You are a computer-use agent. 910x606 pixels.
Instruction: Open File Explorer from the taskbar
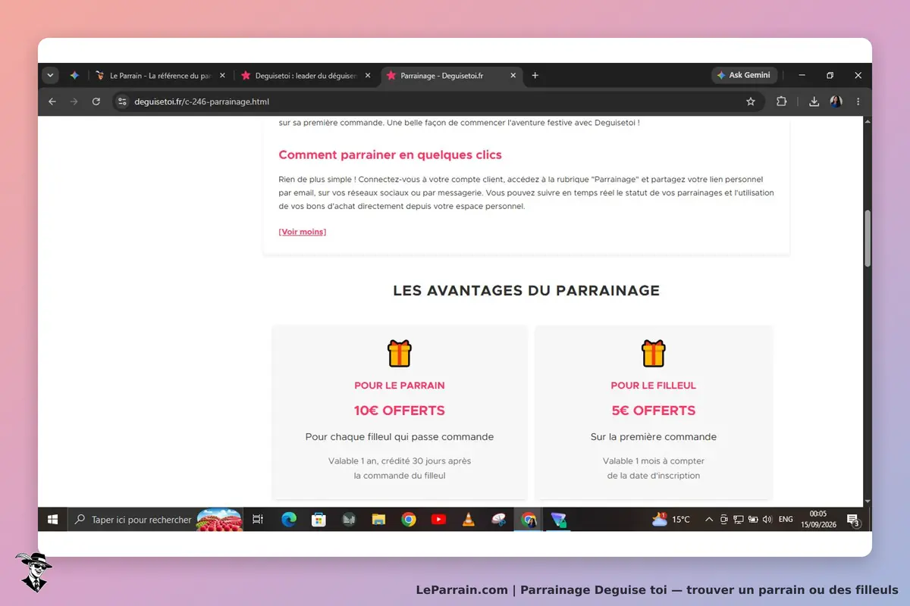pyautogui.click(x=378, y=520)
